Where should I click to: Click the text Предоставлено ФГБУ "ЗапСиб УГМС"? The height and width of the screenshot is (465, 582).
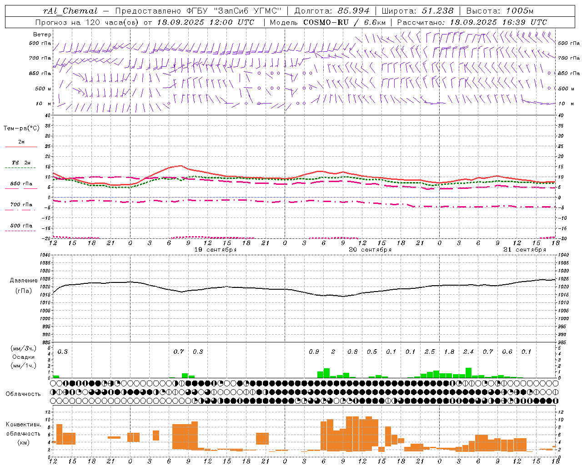[x=199, y=11]
